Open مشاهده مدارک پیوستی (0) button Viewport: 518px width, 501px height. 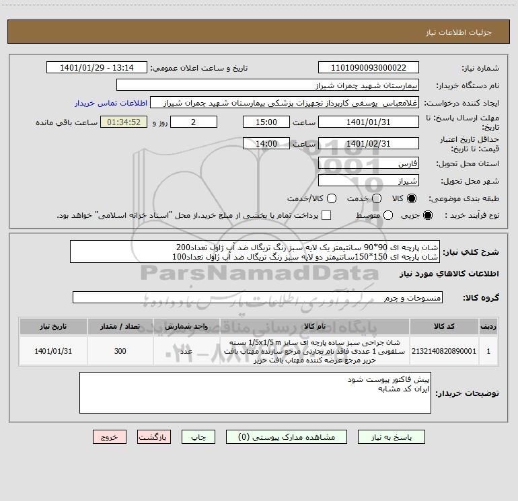pos(286,436)
